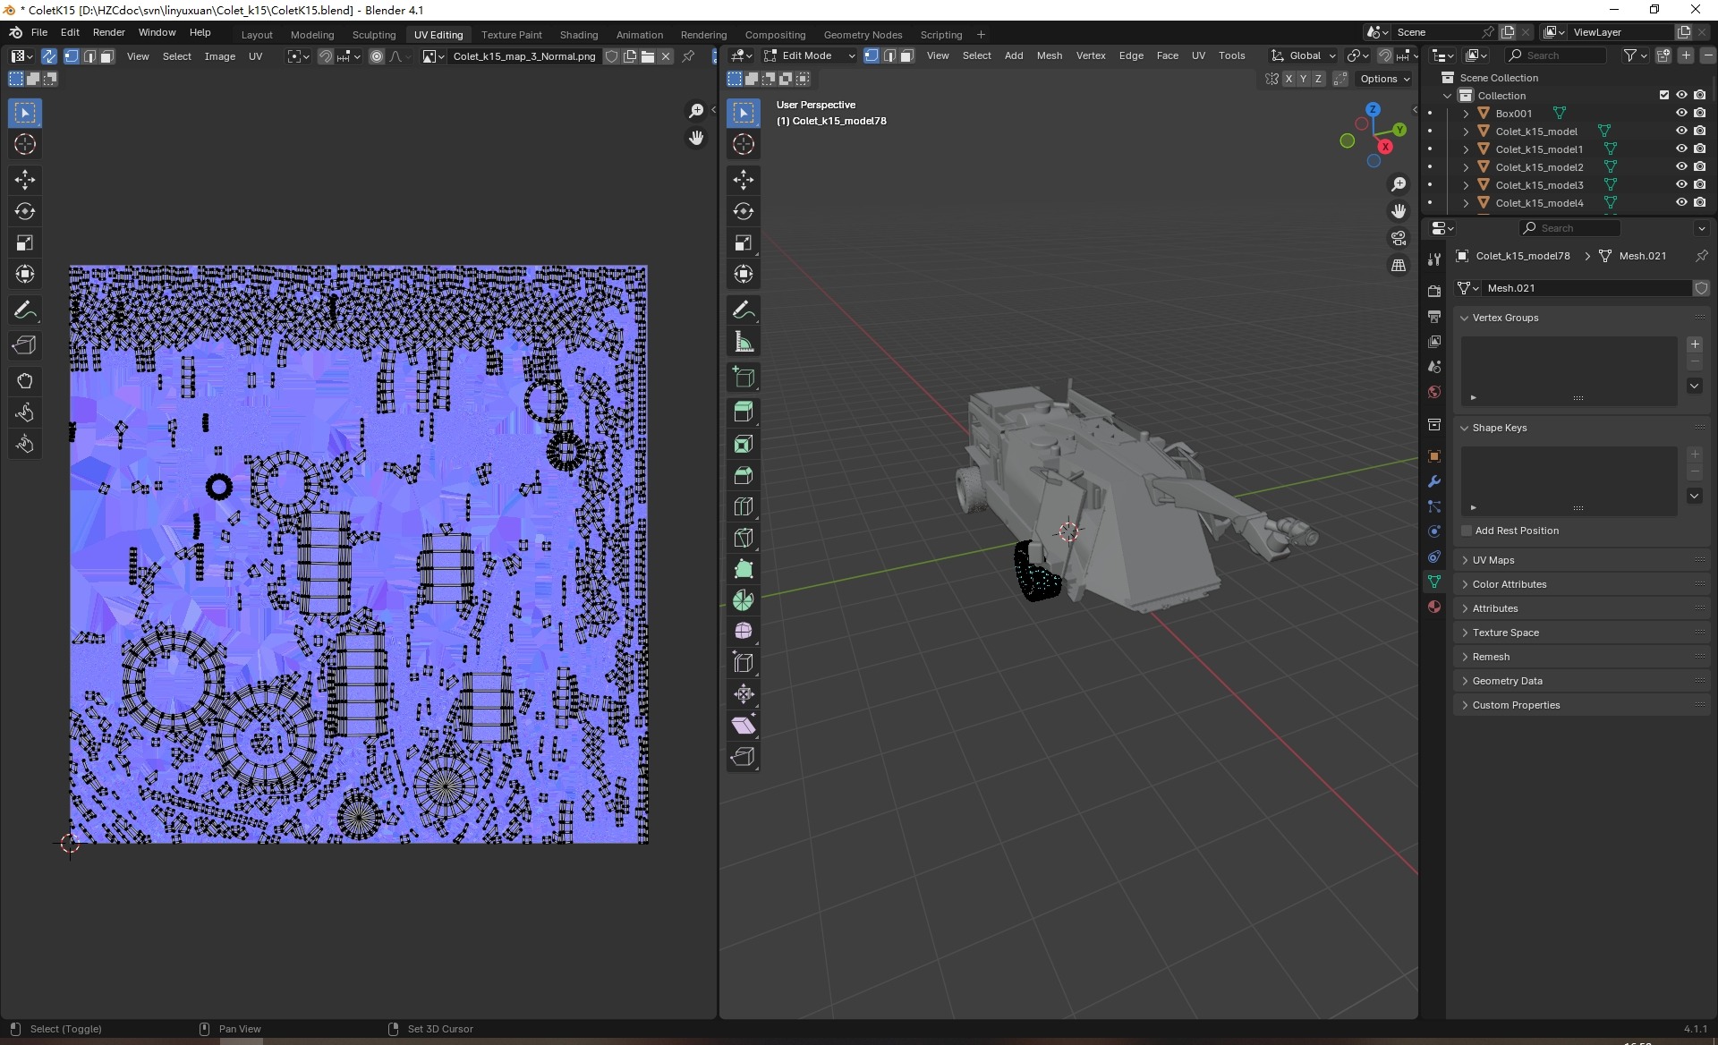1718x1045 pixels.
Task: Toggle X axis mirror in viewport header
Action: [x=1288, y=79]
